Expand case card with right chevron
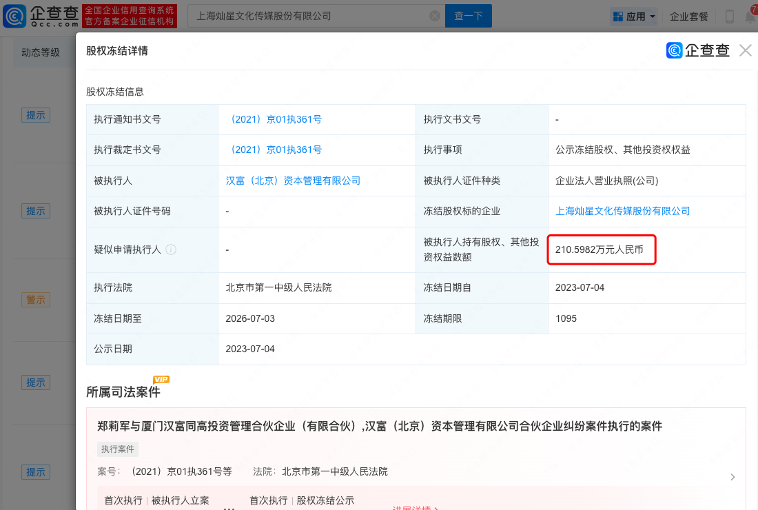758x510 pixels. click(733, 477)
